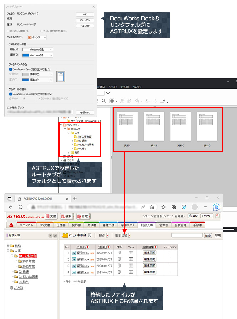237x319 pixels.
Task: Click the forward arrow in DocuWorks toolbar
Action: pyautogui.click(x=155, y=101)
